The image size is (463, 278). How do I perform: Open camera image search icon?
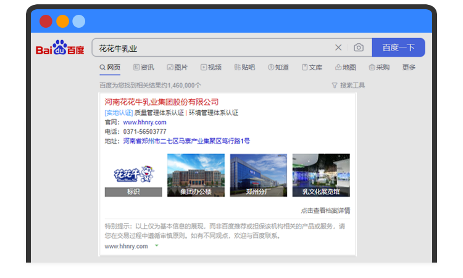[x=359, y=47]
